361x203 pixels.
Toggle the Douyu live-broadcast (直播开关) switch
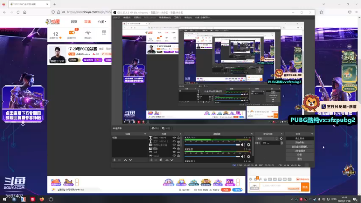pos(72,32)
